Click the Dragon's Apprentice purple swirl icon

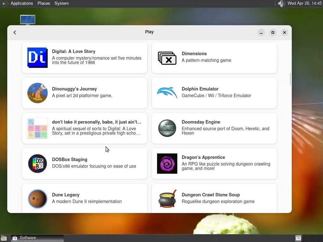[167, 164]
